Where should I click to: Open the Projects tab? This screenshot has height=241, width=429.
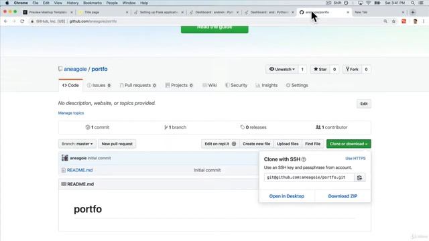179,85
